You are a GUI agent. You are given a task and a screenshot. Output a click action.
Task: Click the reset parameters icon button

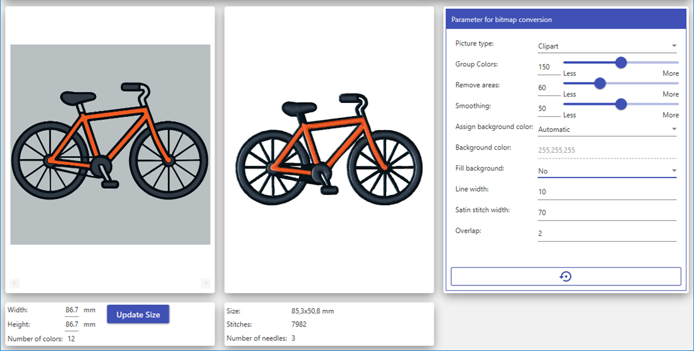pyautogui.click(x=566, y=277)
